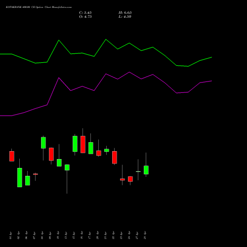Select the low value L: 4.50
Screen dimensions: 247x247
[x=125, y=17]
